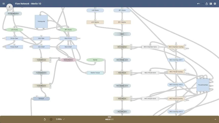The width and height of the screenshot is (219, 123).
Task: Select the Merlin Turbine node
Action: click(x=68, y=60)
